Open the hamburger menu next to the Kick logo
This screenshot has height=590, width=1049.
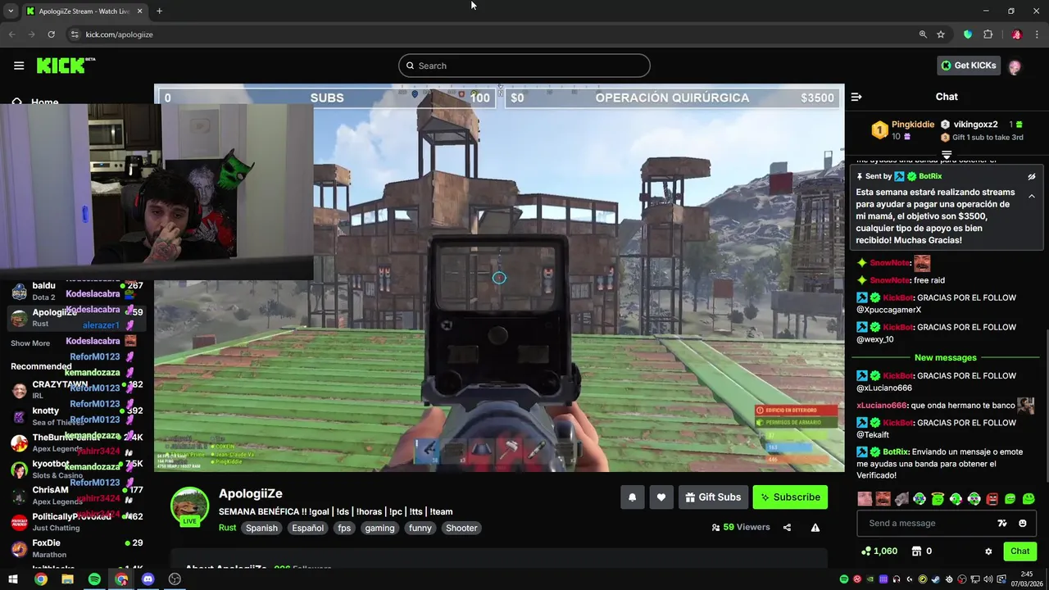click(19, 66)
